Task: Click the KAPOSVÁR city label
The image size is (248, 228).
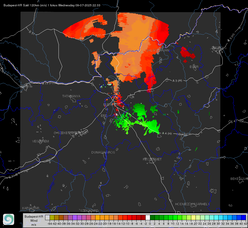Action: pyautogui.click(x=31, y=208)
